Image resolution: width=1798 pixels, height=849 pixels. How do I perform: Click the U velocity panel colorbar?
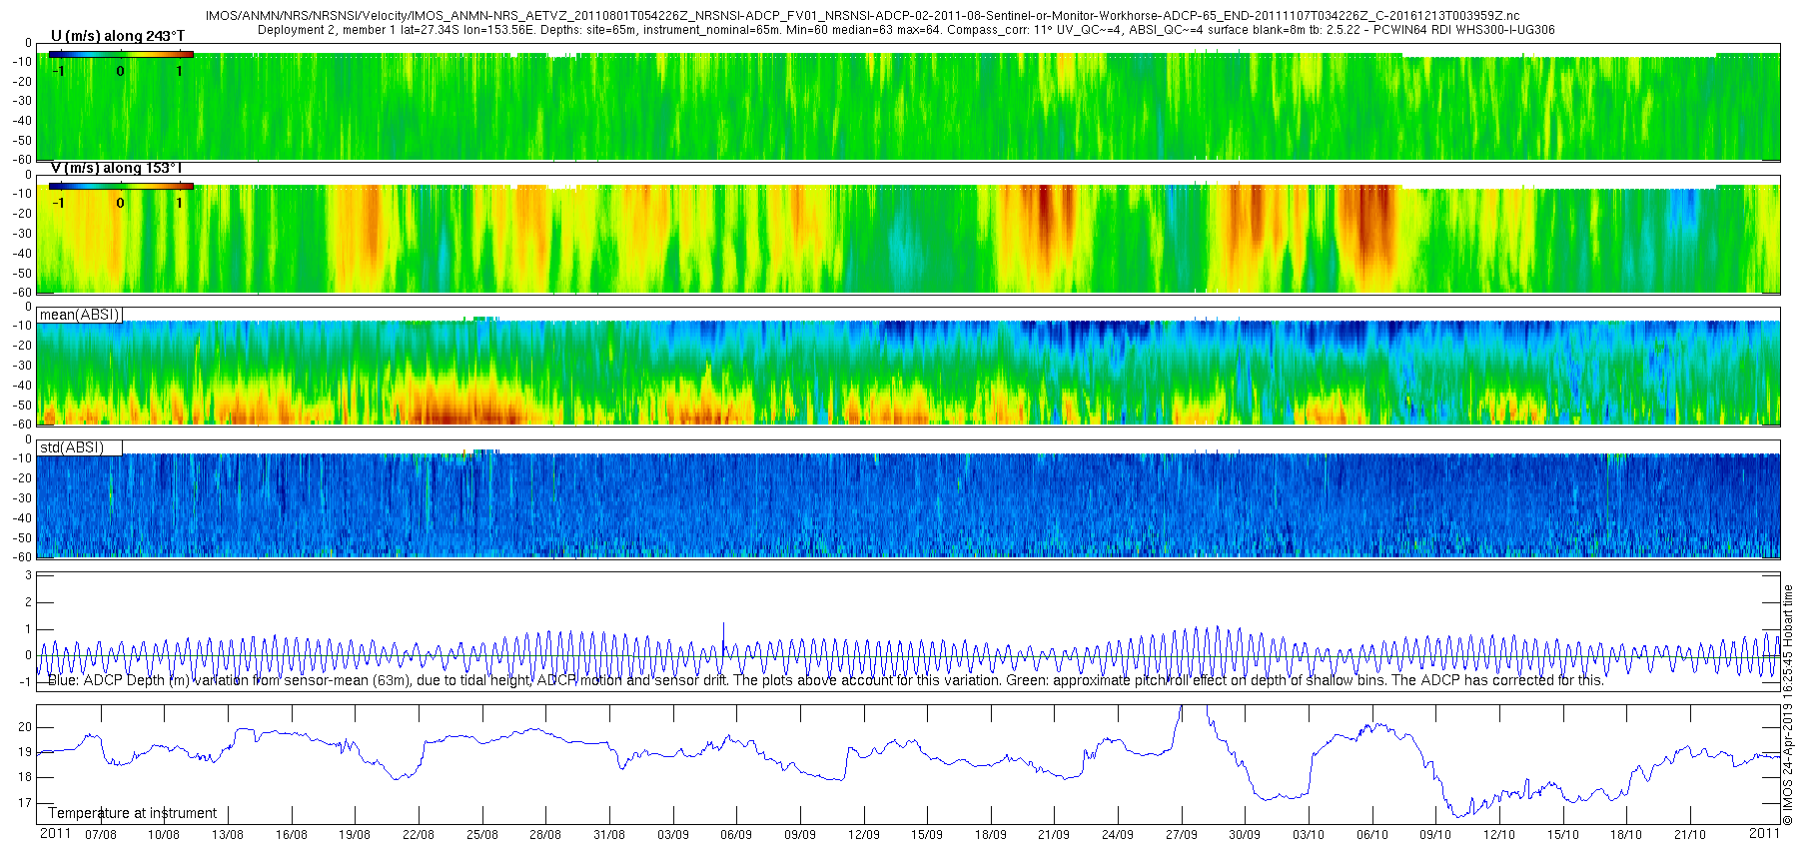[x=121, y=55]
